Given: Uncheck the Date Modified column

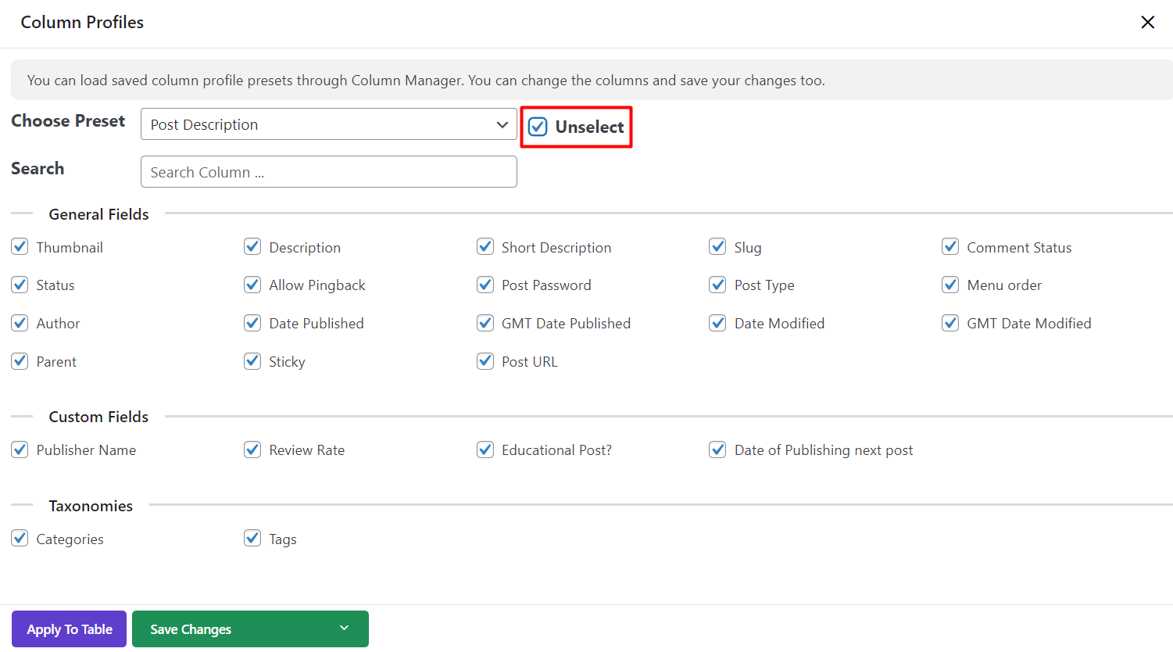Looking at the screenshot, I should tap(717, 323).
